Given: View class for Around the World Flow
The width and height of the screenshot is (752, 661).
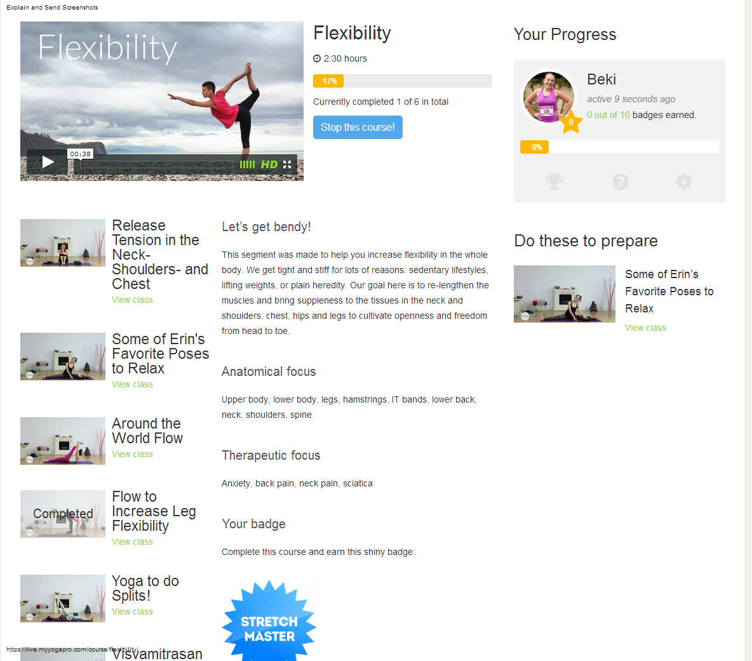Looking at the screenshot, I should coord(132,455).
